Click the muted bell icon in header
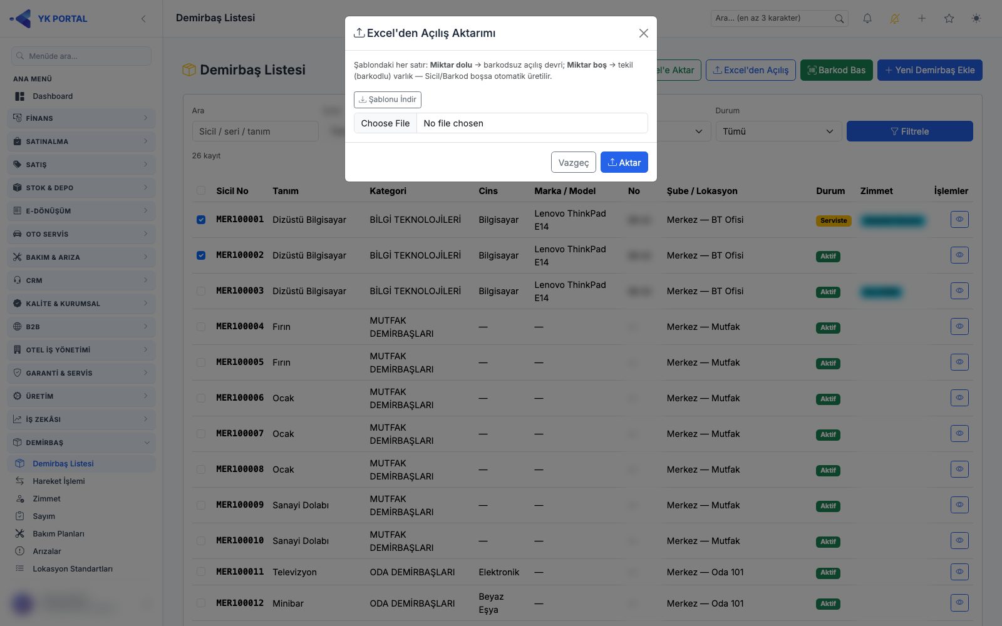The image size is (1002, 626). (x=894, y=19)
